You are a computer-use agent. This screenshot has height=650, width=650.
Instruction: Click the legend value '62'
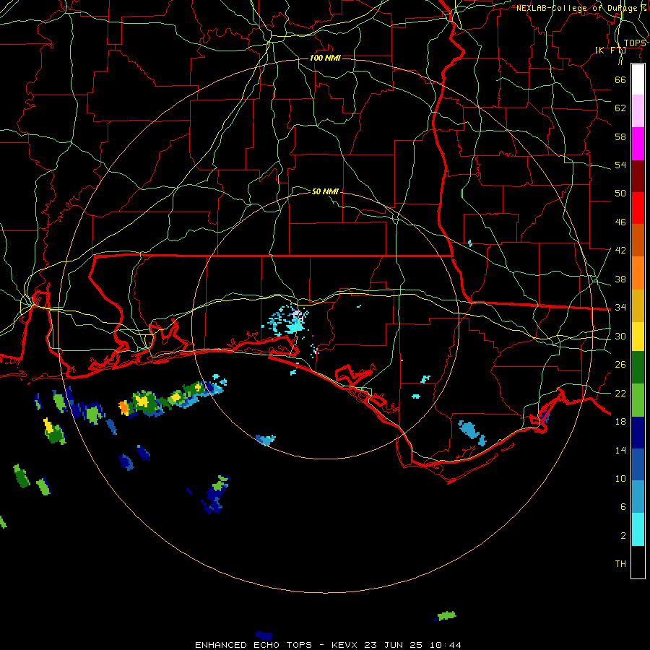point(620,108)
